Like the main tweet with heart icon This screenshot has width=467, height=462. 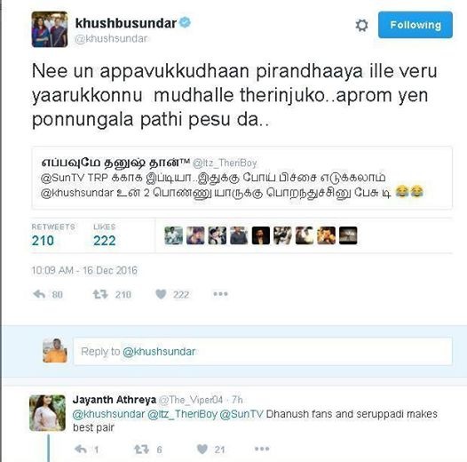tap(161, 294)
